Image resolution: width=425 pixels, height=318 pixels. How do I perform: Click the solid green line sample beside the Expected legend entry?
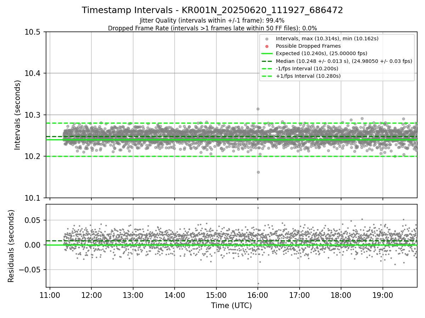coord(267,53)
